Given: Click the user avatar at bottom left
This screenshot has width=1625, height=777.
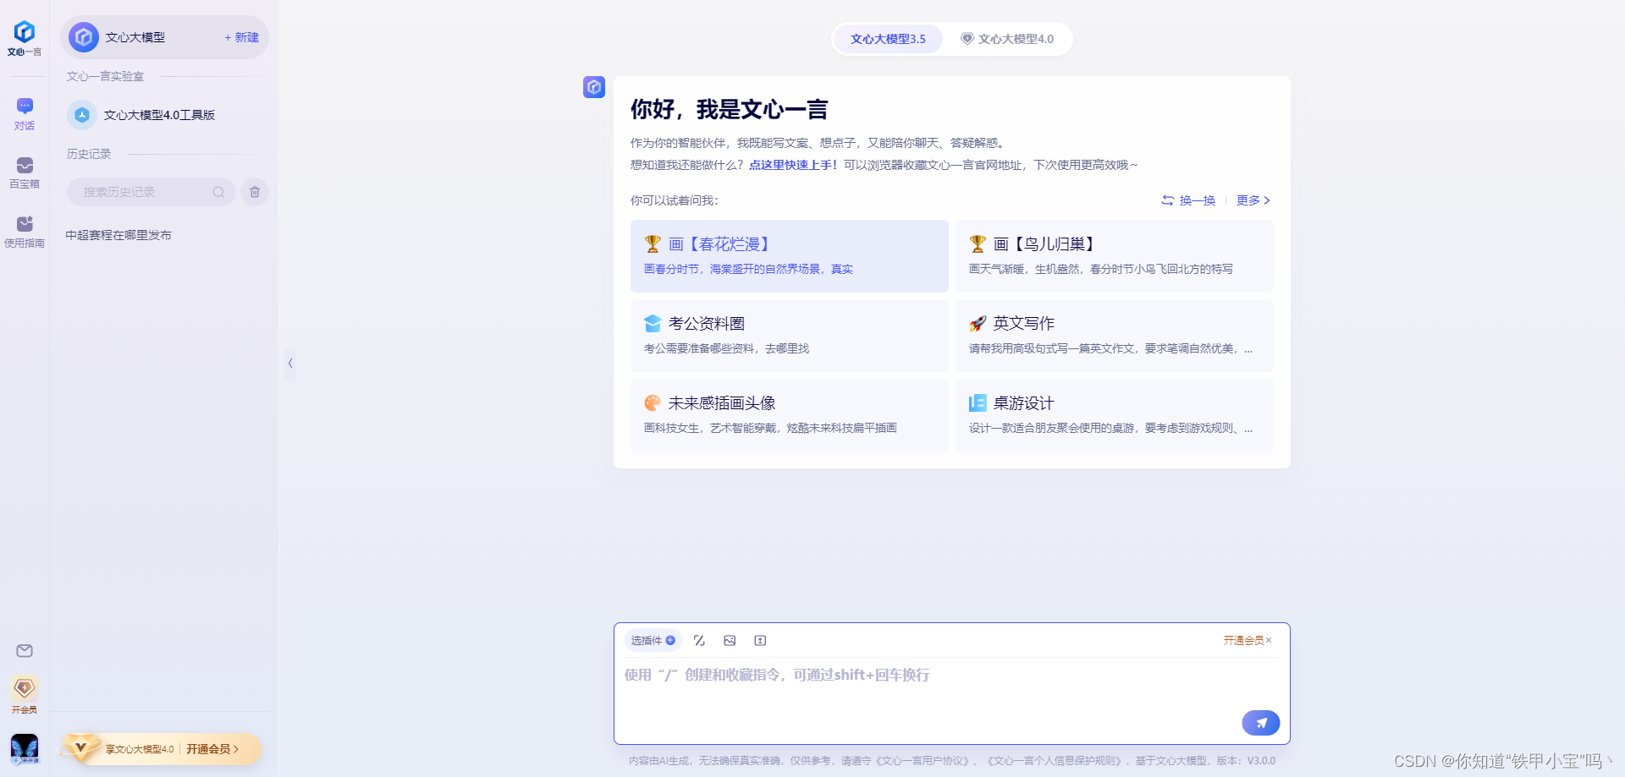Looking at the screenshot, I should [x=25, y=749].
